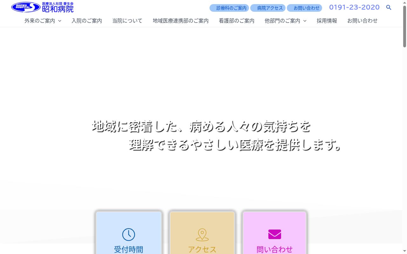407x254 pixels.
Task: Click the 他部門のご案内 menu label
Action: 282,21
